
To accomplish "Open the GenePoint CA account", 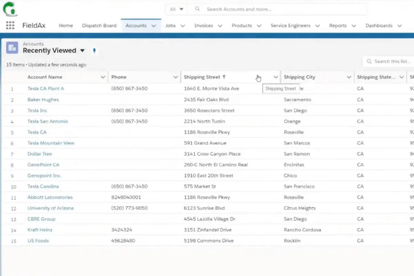I will pyautogui.click(x=43, y=165).
